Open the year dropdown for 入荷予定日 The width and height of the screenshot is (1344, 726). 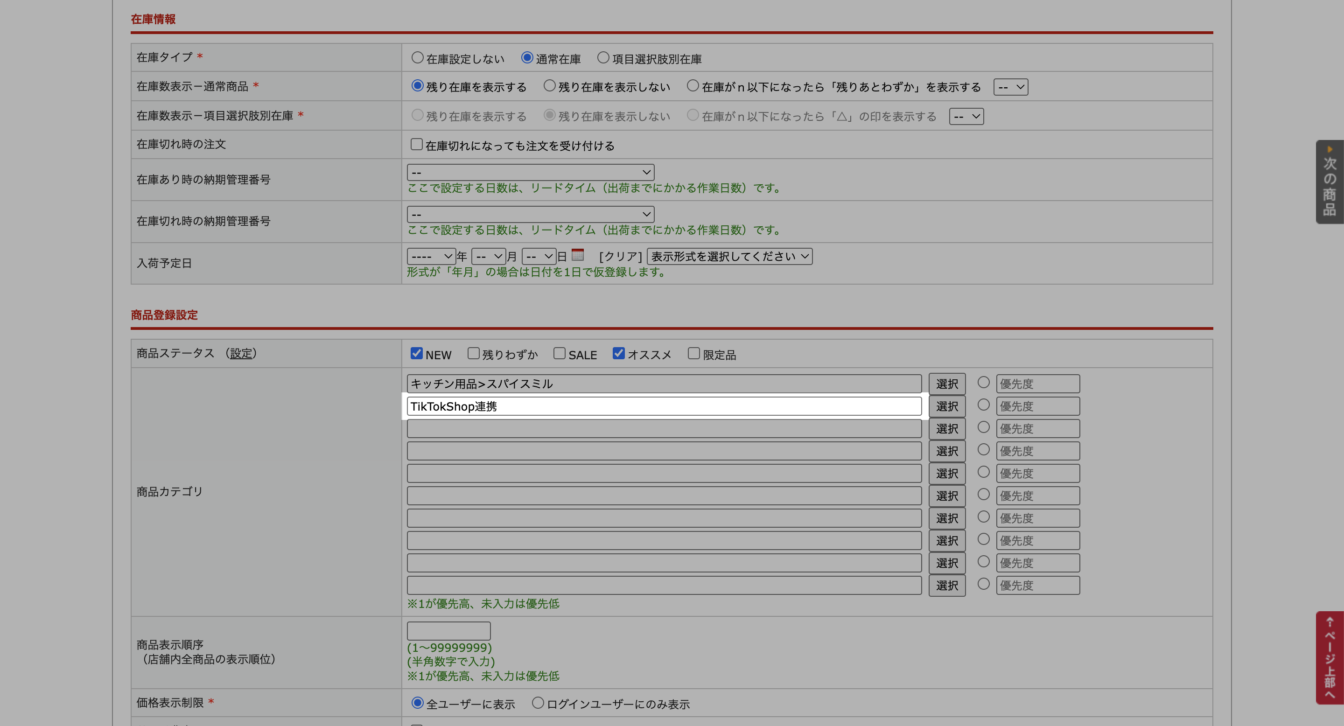pyautogui.click(x=431, y=257)
